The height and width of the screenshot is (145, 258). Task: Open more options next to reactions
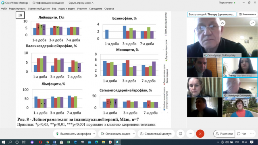[190, 134]
